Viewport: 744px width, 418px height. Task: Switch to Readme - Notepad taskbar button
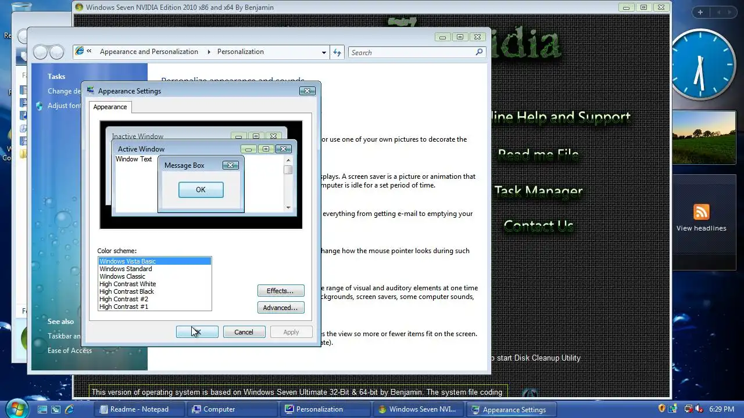[139, 409]
